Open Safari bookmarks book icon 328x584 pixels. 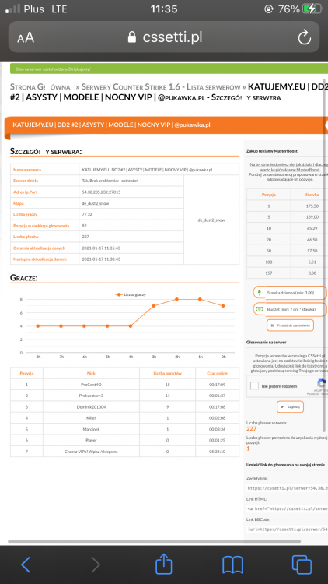pos(232,565)
